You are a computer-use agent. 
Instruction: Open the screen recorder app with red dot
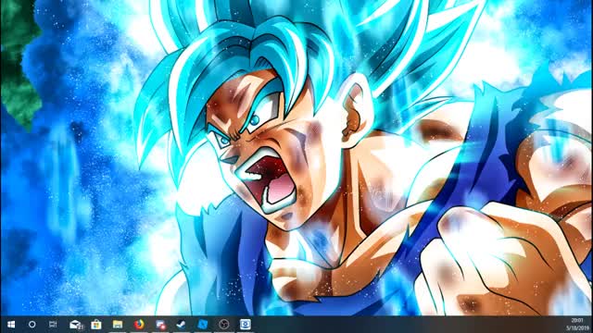coord(160,325)
